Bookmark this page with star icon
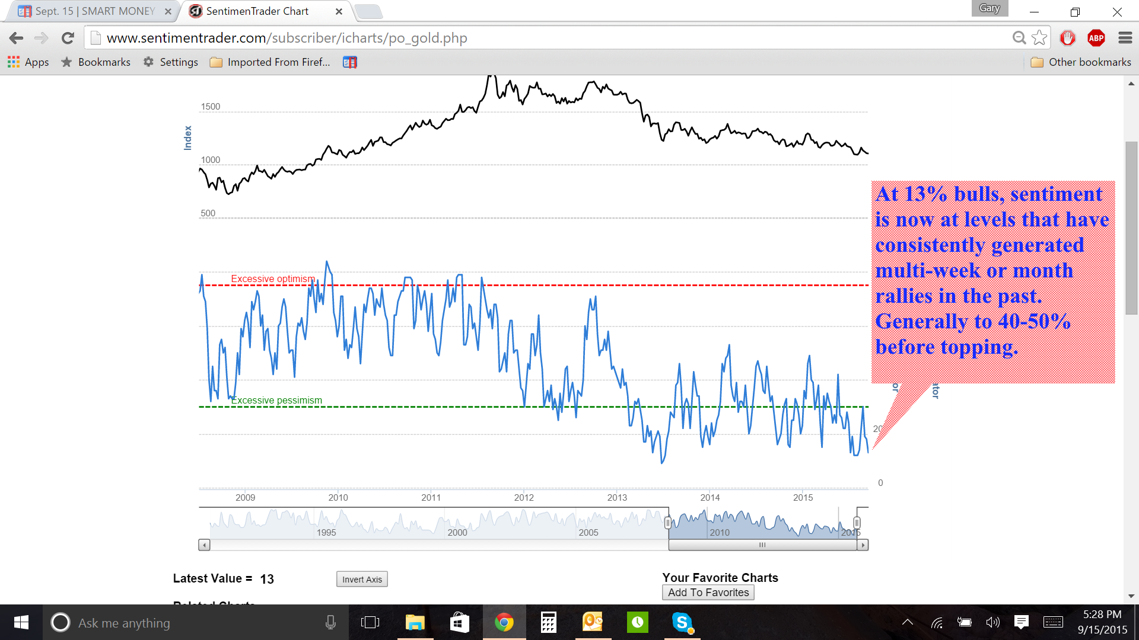 (x=1039, y=38)
